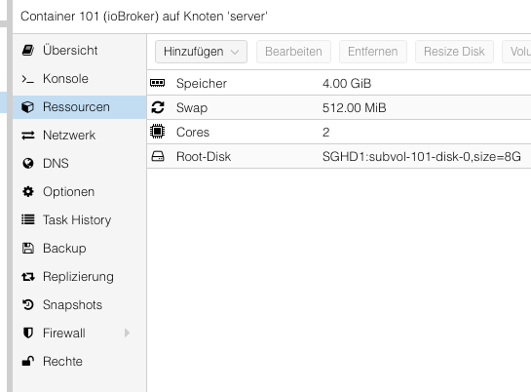
Task: Switch to the Konsole section
Action: tap(80, 79)
